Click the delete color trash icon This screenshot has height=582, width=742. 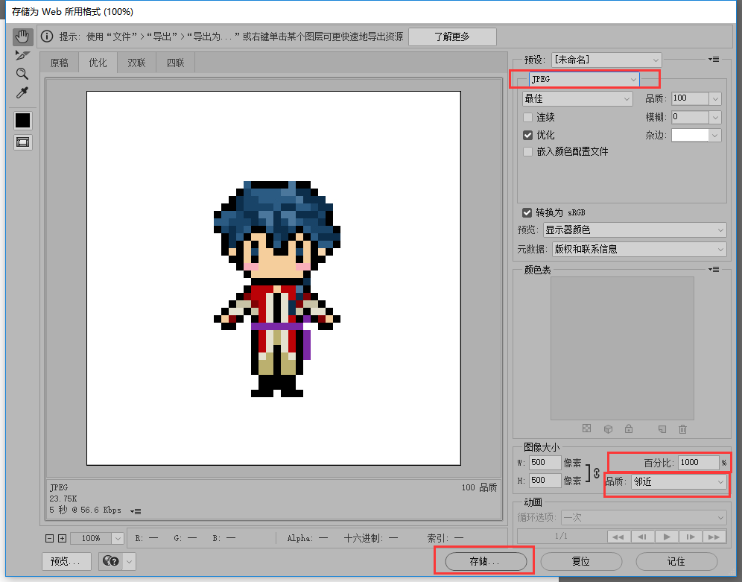[x=682, y=428]
